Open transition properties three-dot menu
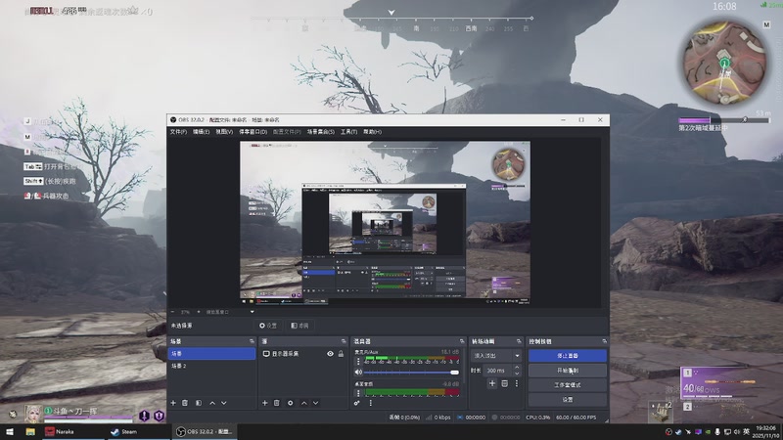 517,383
